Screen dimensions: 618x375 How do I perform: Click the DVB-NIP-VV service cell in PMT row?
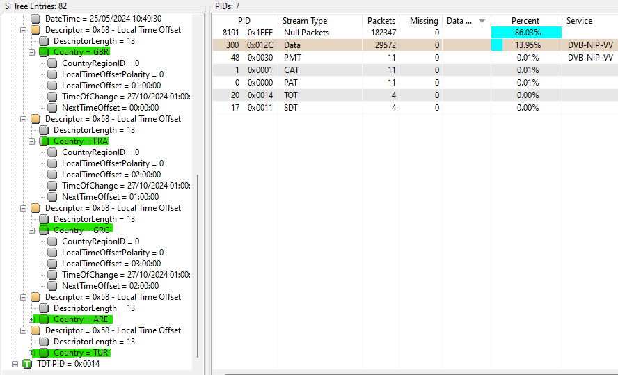pyautogui.click(x=590, y=58)
